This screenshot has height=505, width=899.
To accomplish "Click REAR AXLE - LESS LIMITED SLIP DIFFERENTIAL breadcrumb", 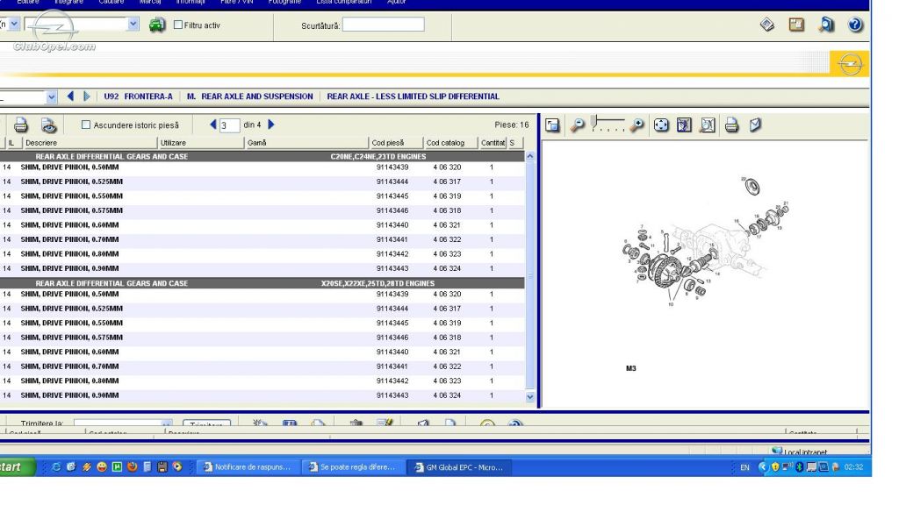I will tap(413, 96).
